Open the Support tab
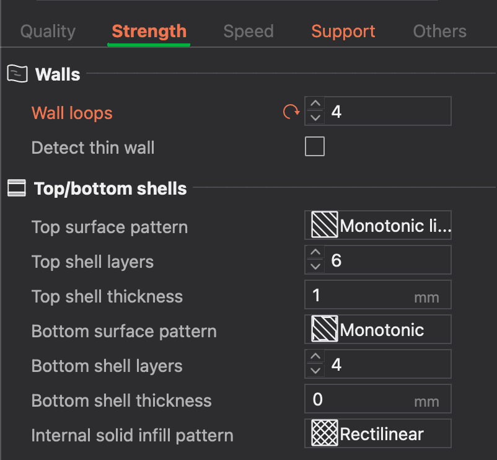This screenshot has height=460, width=497. tap(343, 31)
